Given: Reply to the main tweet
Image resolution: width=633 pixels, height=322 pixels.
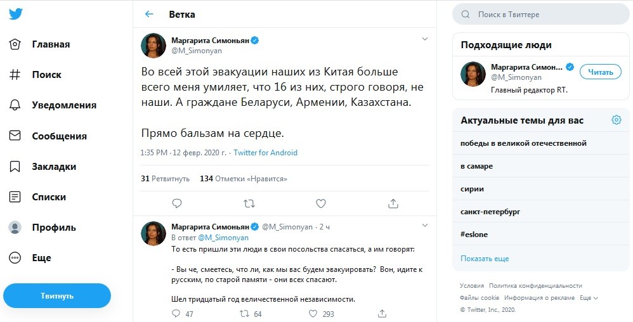Looking at the screenshot, I should (x=177, y=203).
